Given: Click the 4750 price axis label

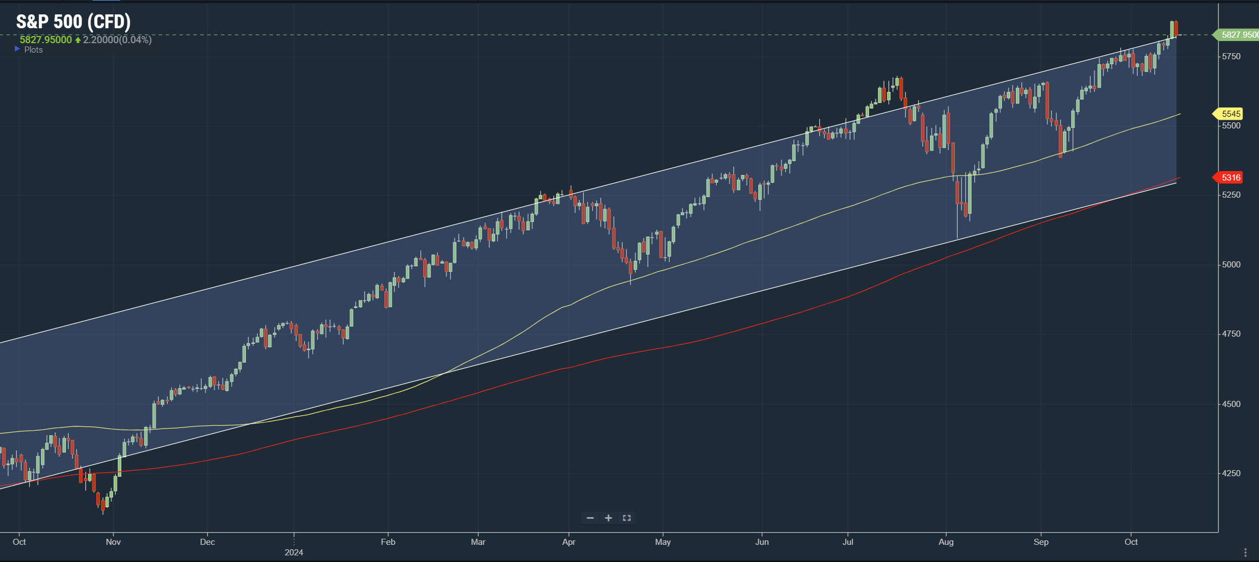Looking at the screenshot, I should pyautogui.click(x=1231, y=334).
